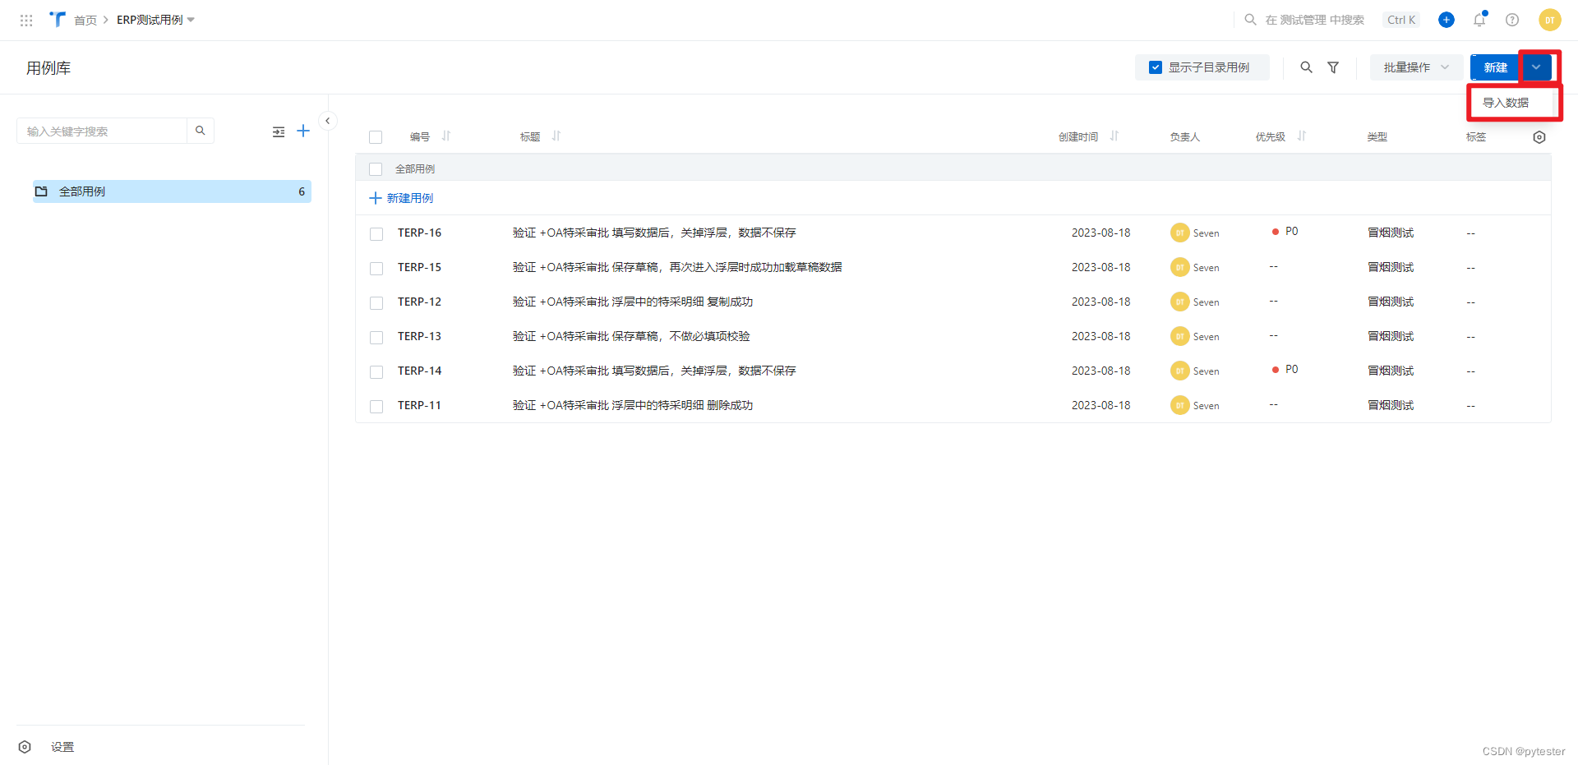Image resolution: width=1578 pixels, height=765 pixels.
Task: Open the TERP-15 case title
Action: point(677,267)
